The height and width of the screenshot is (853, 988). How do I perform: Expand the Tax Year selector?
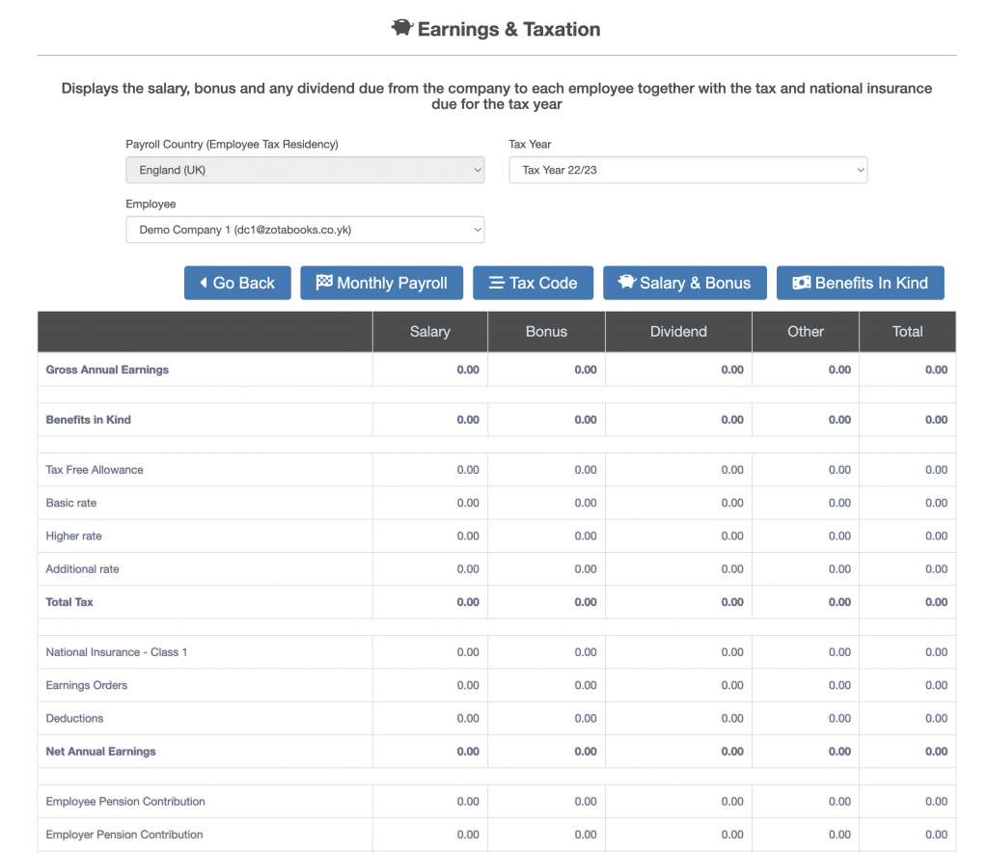point(688,170)
